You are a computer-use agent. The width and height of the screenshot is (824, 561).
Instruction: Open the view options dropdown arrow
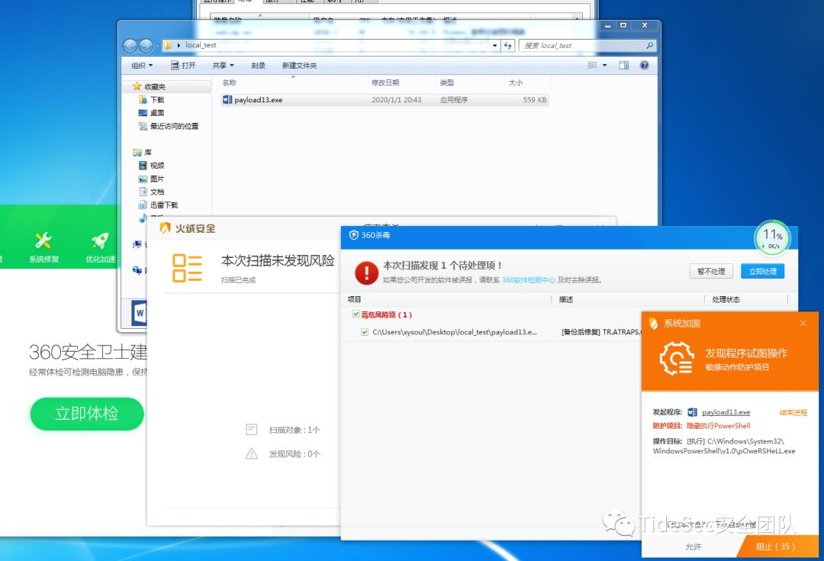[x=604, y=65]
